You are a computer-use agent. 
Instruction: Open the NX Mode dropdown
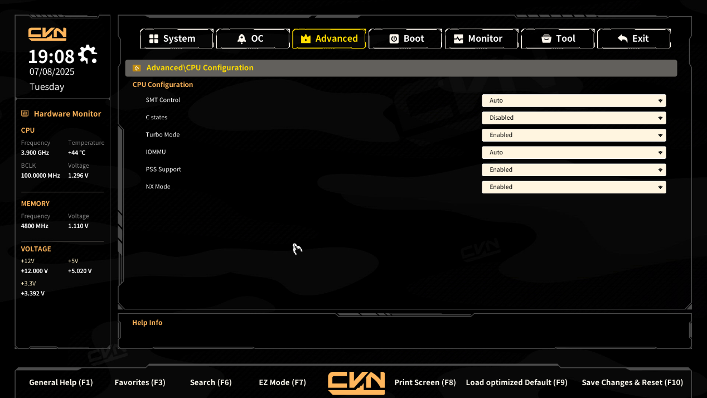574,187
